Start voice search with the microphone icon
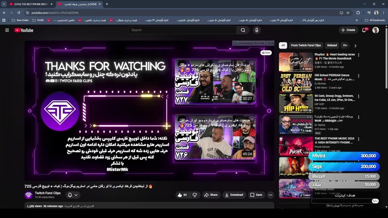Screen dimensions: 388x218 point(257,30)
